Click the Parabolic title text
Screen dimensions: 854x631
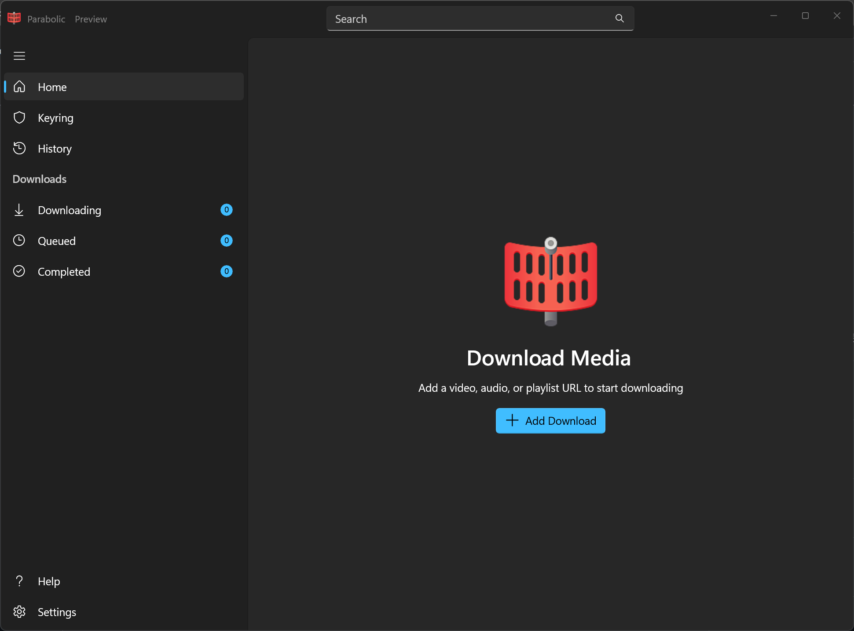point(46,19)
